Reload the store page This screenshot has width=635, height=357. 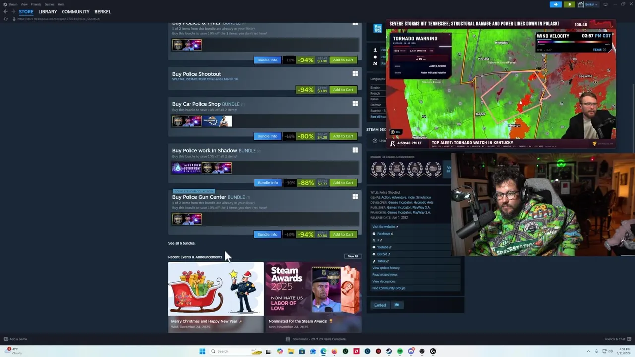[x=6, y=19]
